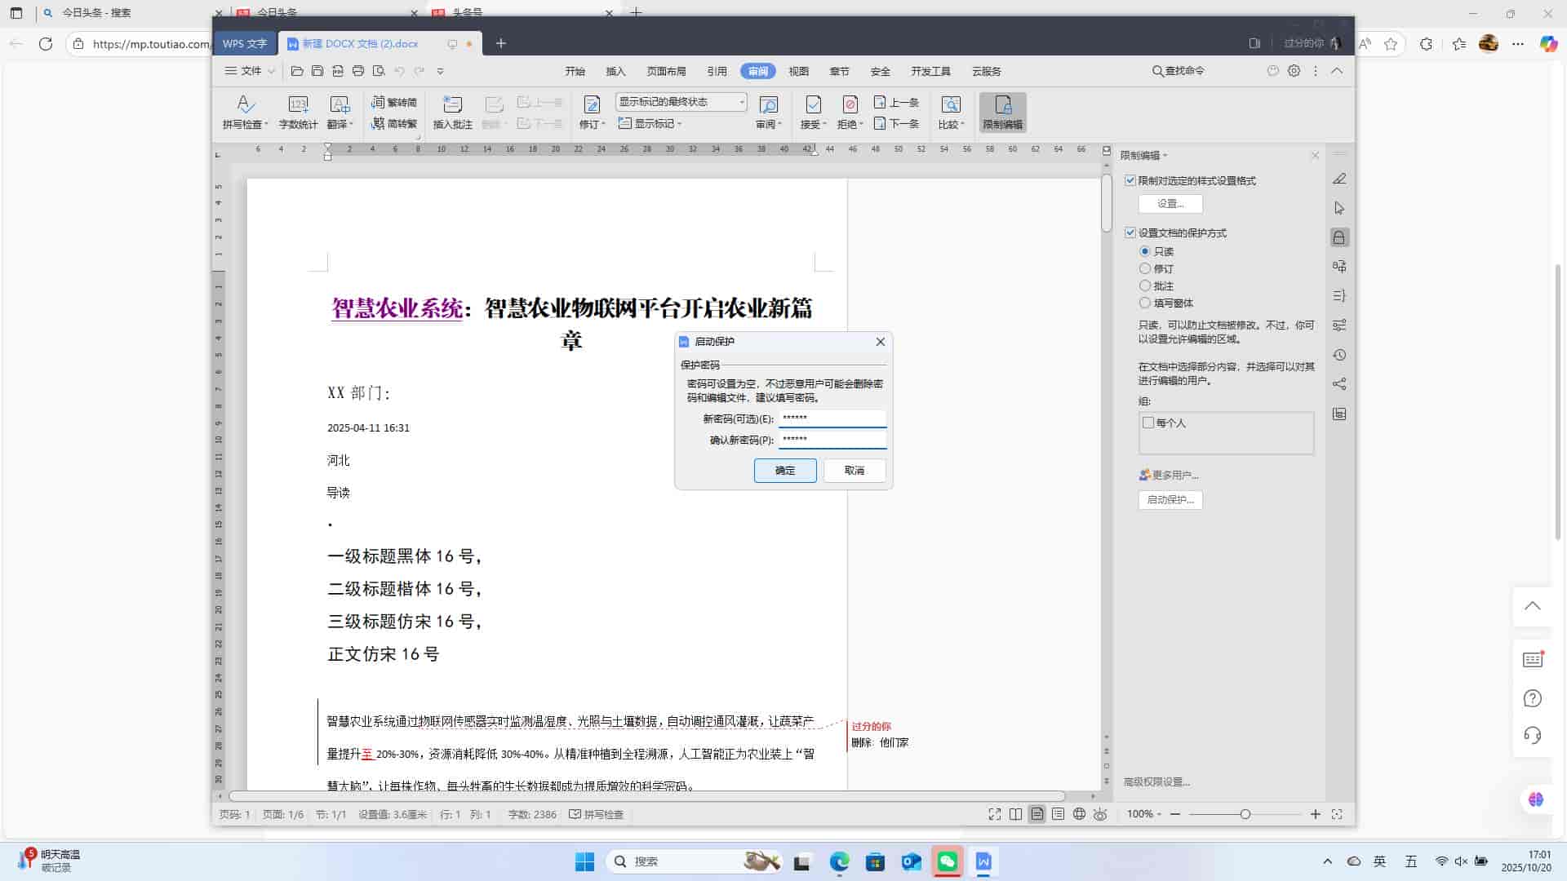Enable eye protection mode icon
The height and width of the screenshot is (881, 1567).
tap(1100, 814)
